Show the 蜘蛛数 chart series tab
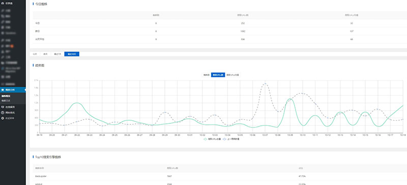Image resolution: width=407 pixels, height=185 pixels. coord(207,75)
